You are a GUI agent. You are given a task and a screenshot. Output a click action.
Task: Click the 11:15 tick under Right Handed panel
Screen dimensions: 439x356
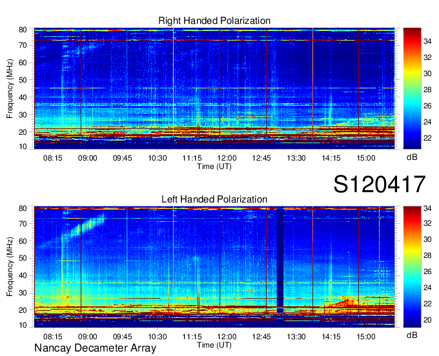tap(192, 158)
